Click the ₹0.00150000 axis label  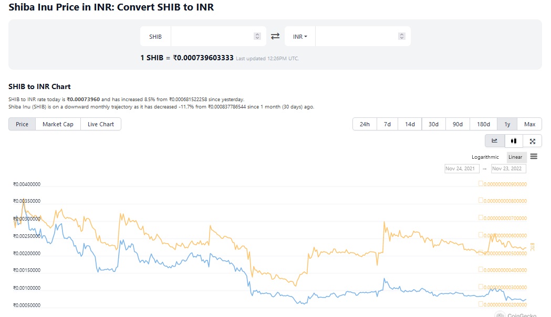point(27,270)
